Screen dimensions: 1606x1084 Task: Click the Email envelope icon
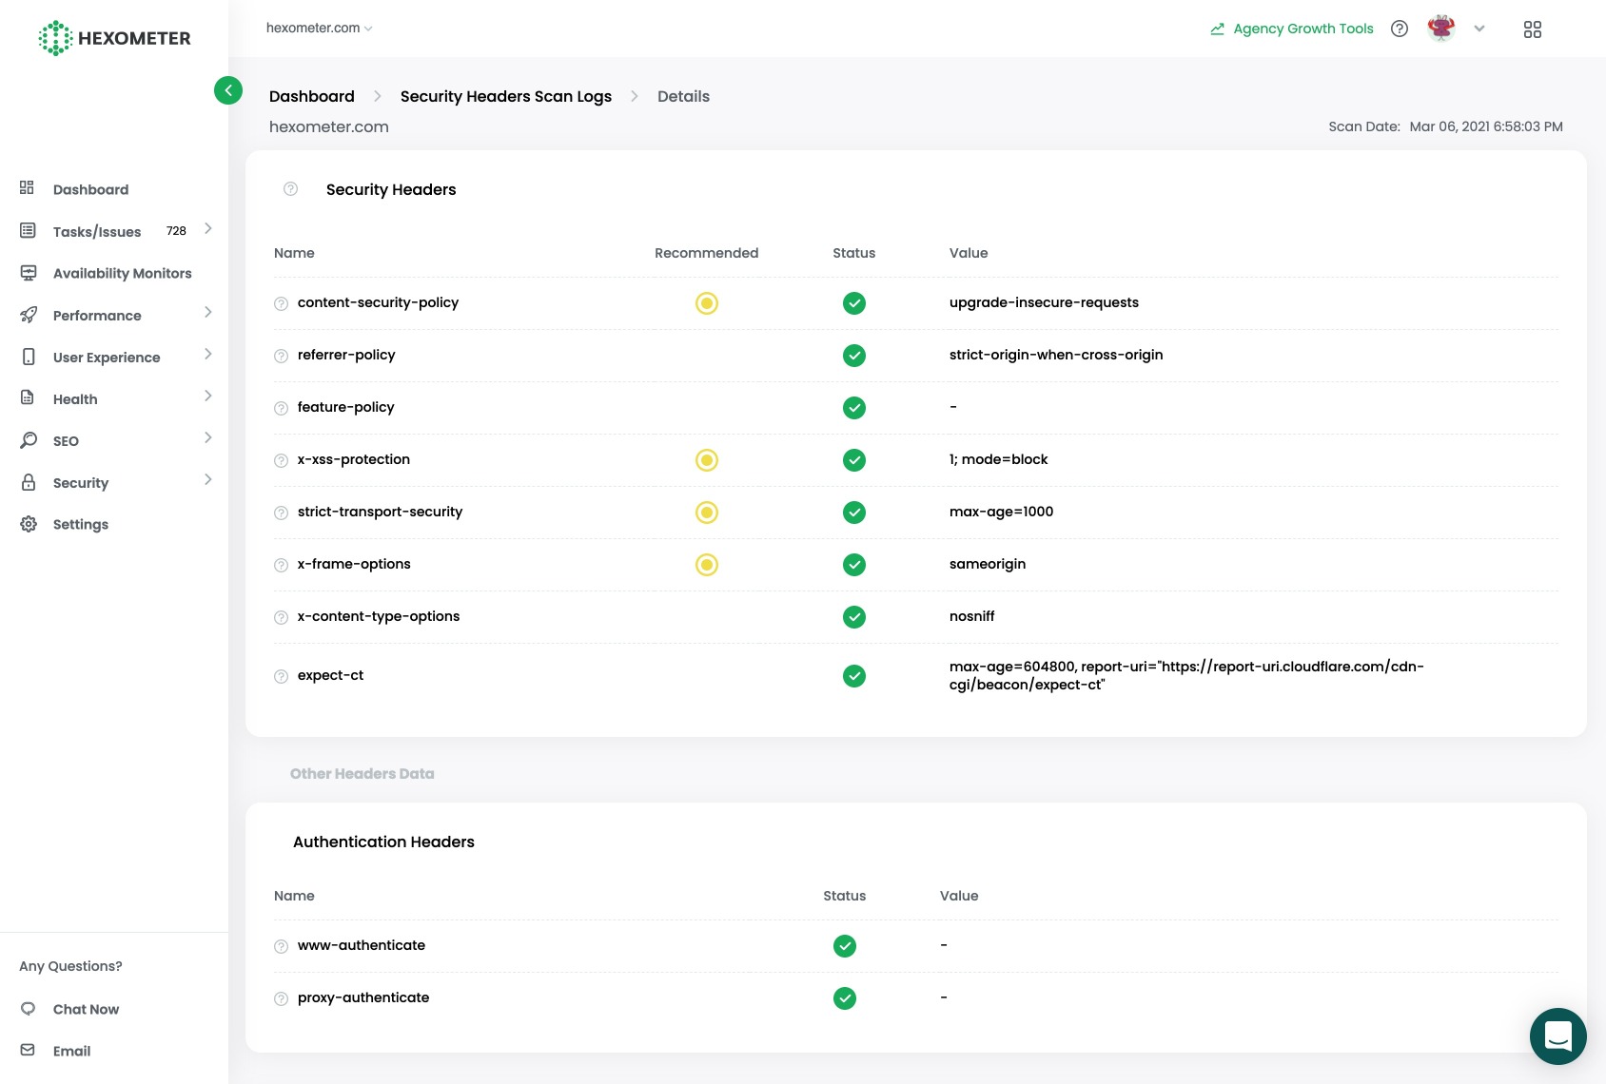[28, 1050]
